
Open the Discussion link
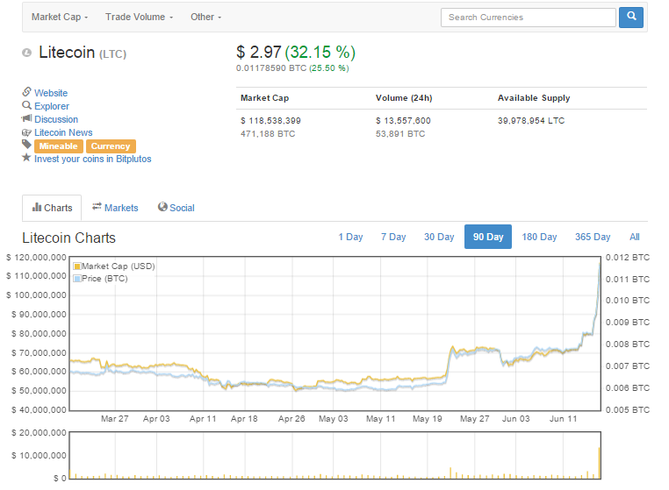click(56, 119)
